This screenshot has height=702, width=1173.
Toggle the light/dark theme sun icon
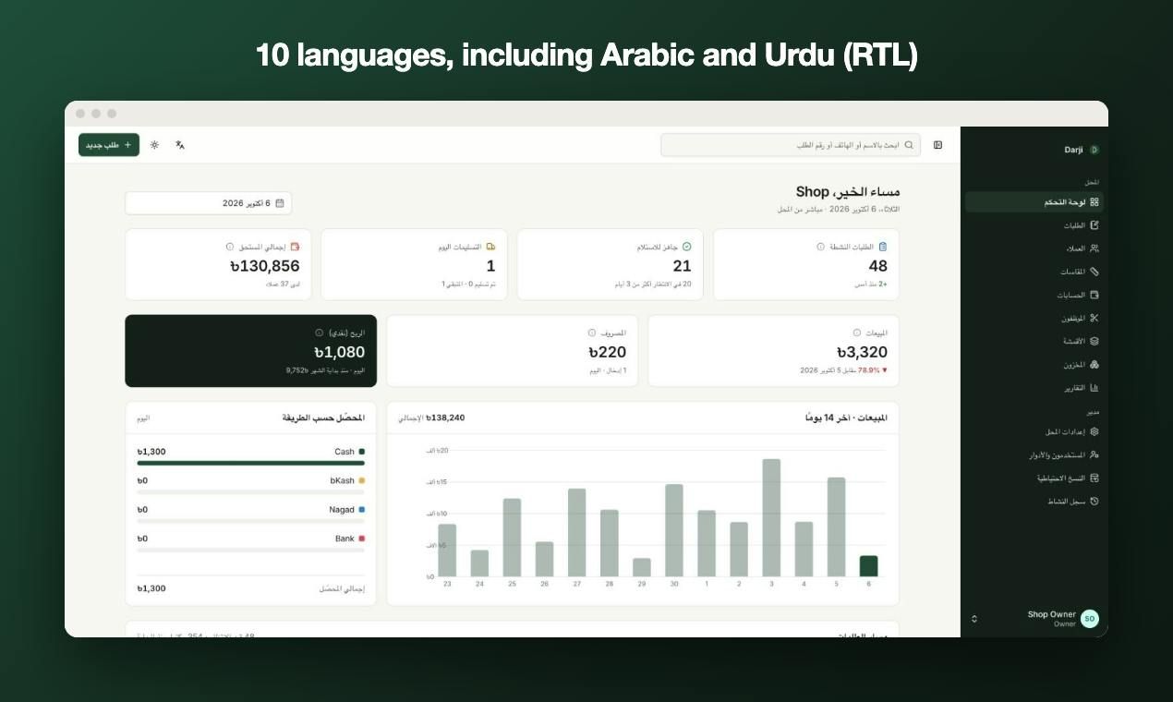click(x=154, y=145)
